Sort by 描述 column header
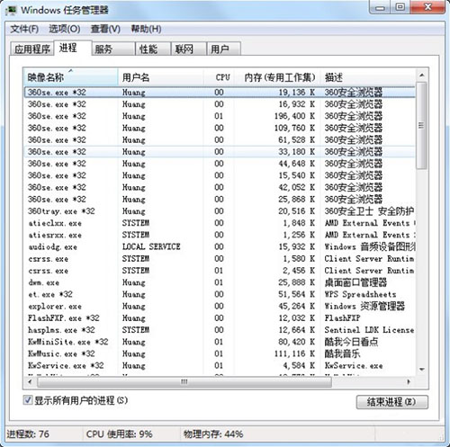 tap(368, 77)
